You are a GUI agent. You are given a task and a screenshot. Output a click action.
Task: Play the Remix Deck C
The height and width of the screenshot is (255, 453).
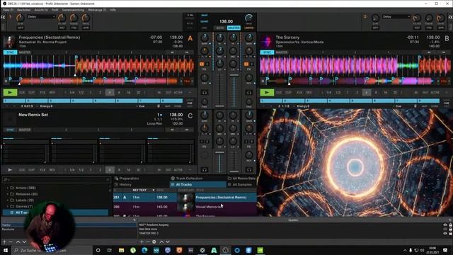click(x=10, y=170)
